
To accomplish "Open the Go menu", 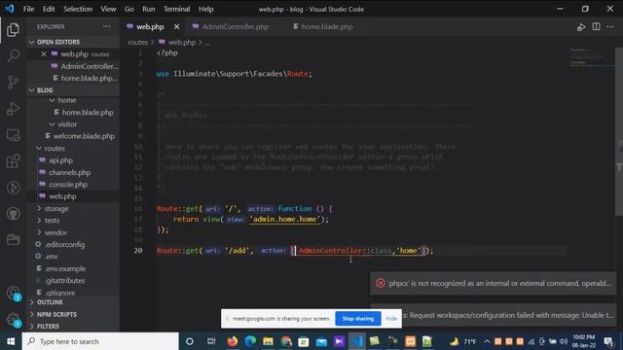I will point(129,9).
